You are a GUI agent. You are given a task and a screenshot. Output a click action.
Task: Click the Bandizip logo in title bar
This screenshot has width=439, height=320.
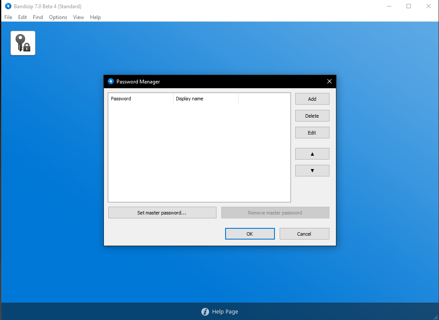click(x=8, y=6)
